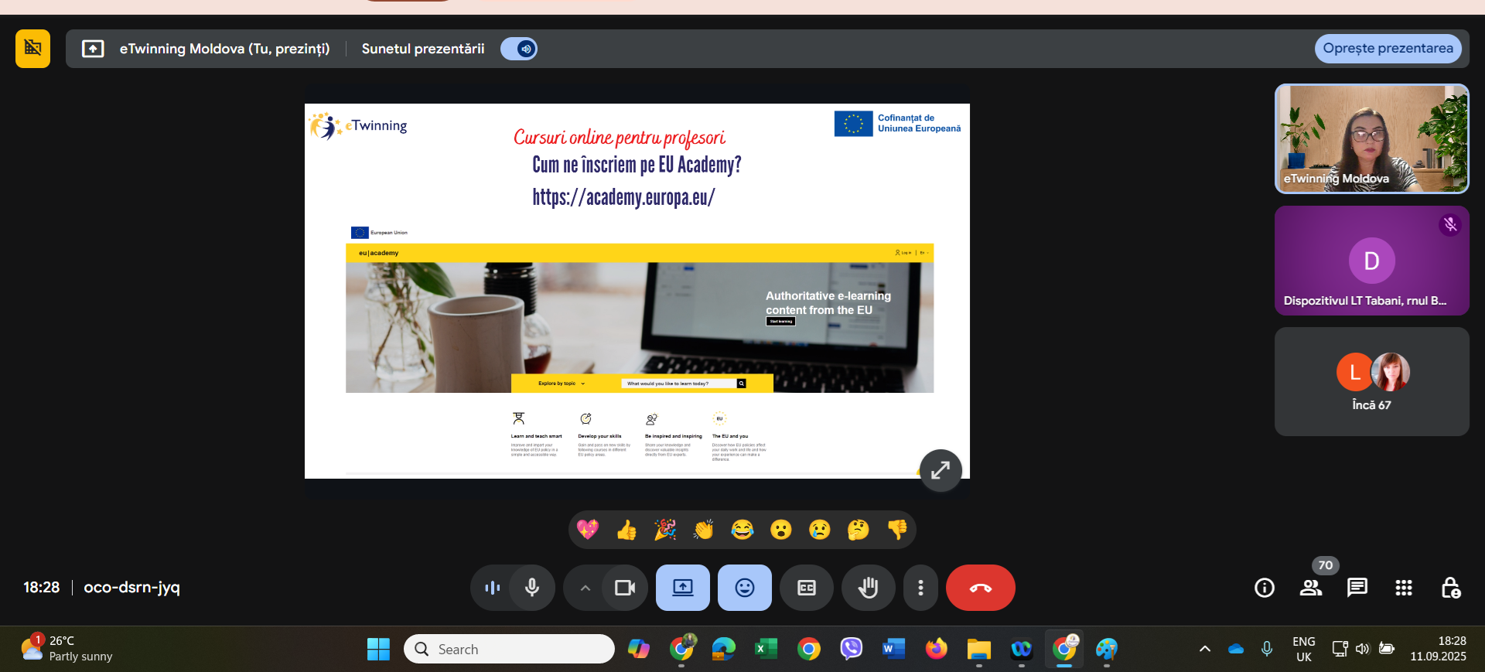Send the thumbs up reaction
This screenshot has width=1485, height=672.
coord(626,530)
